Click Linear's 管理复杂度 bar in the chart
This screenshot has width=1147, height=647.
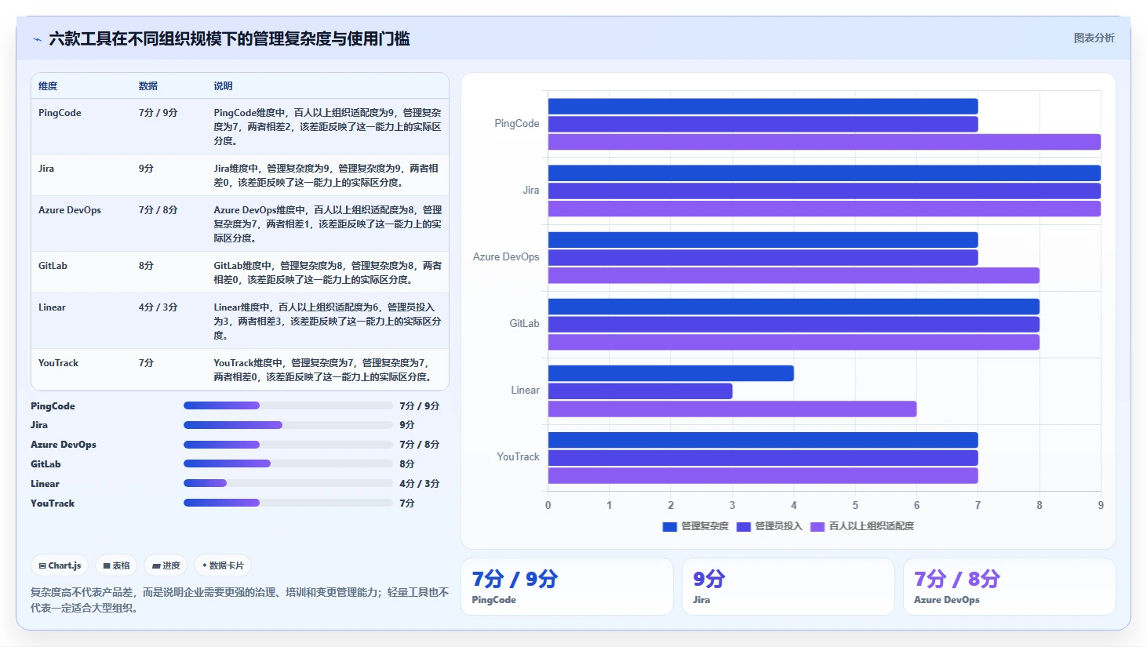click(x=671, y=373)
